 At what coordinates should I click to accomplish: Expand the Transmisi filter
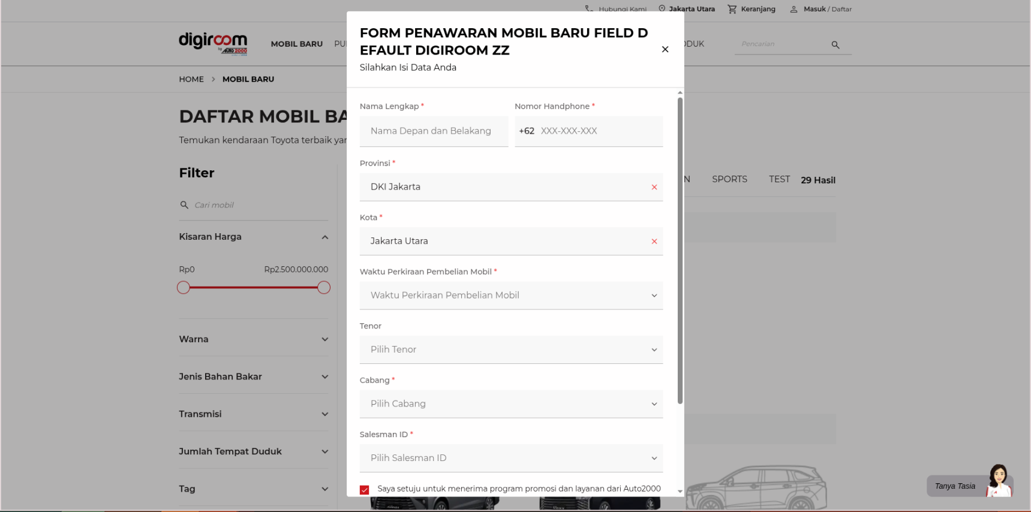pyautogui.click(x=324, y=414)
